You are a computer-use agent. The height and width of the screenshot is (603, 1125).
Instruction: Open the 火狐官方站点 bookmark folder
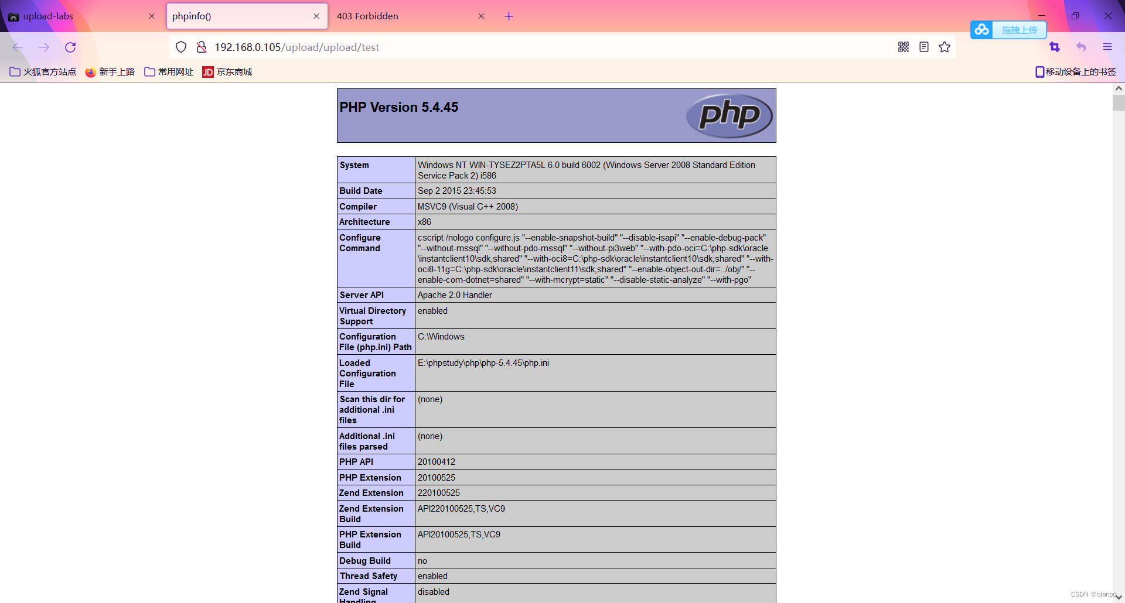pyautogui.click(x=43, y=72)
